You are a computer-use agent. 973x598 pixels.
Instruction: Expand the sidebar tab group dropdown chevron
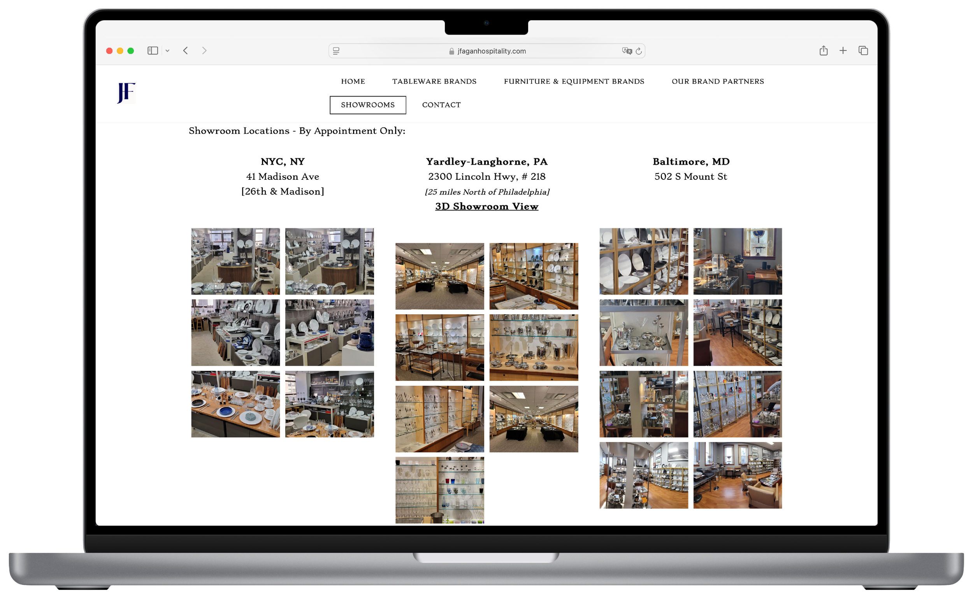pyautogui.click(x=168, y=51)
